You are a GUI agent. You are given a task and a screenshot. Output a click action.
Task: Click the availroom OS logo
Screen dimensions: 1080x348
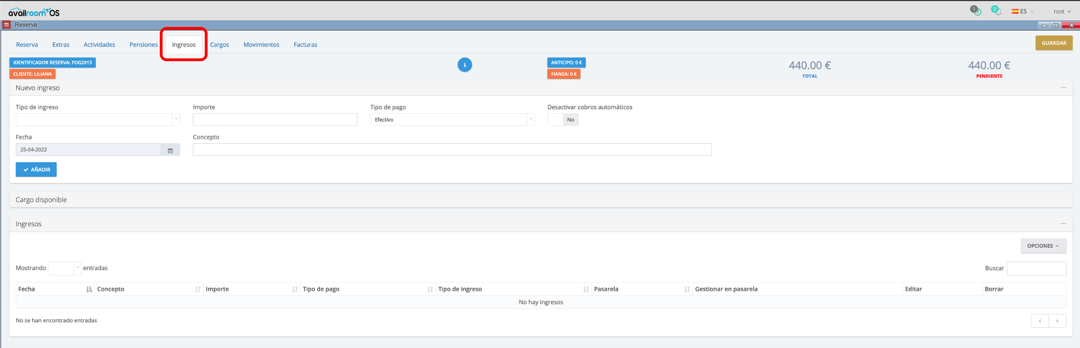(x=34, y=12)
